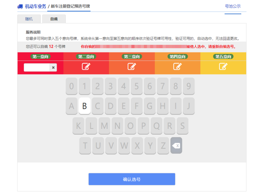
Task: Open edit icon under 第五意向
Action: coord(223,66)
